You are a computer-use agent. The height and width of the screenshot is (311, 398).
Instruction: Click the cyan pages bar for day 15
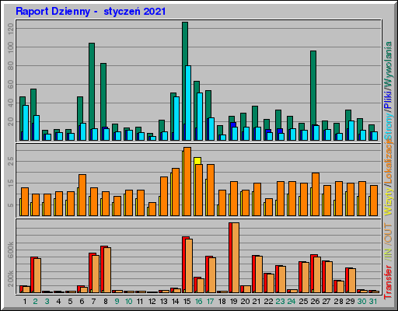pyautogui.click(x=188, y=103)
